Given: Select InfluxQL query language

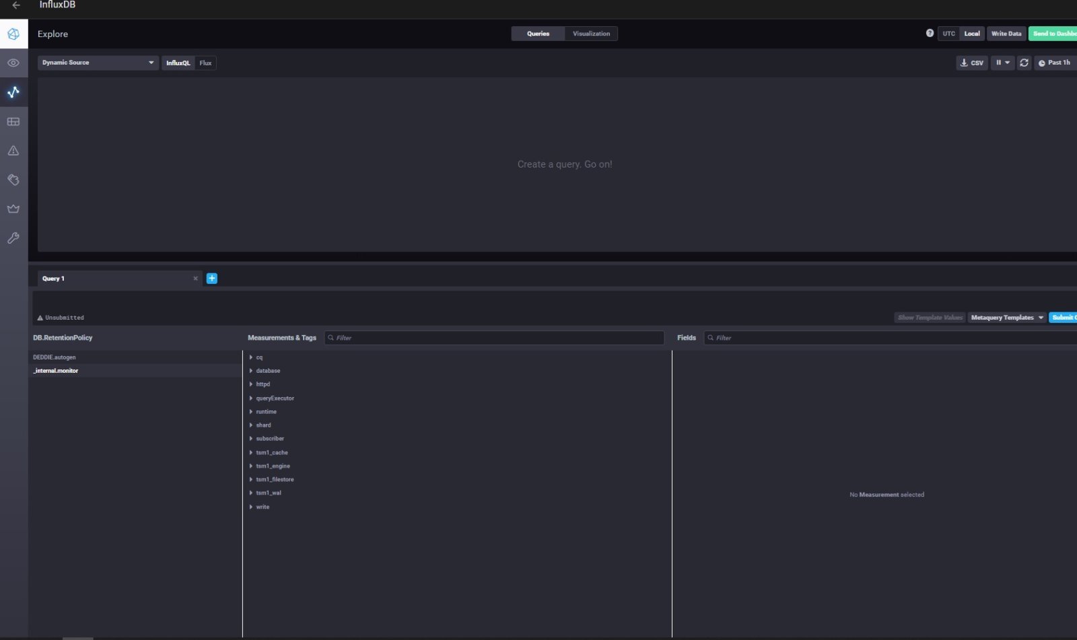Looking at the screenshot, I should tap(178, 63).
